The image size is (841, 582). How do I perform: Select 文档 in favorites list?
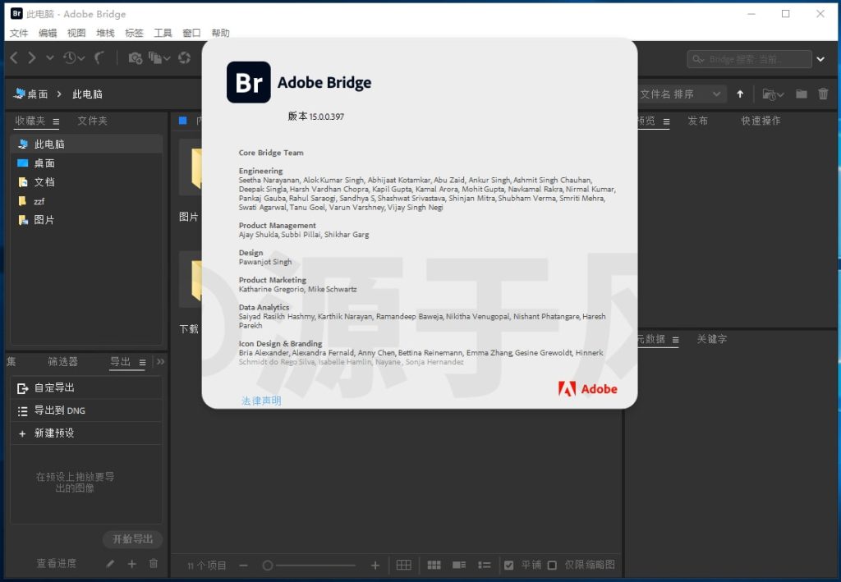86,182
